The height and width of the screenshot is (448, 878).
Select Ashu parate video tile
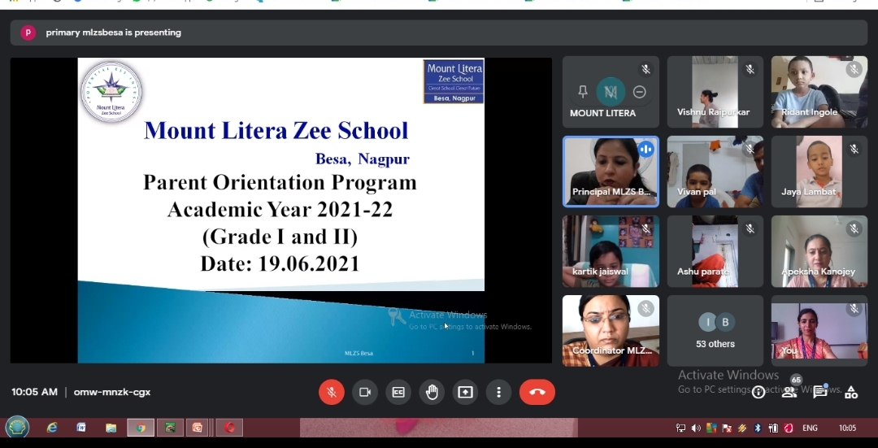pos(715,251)
